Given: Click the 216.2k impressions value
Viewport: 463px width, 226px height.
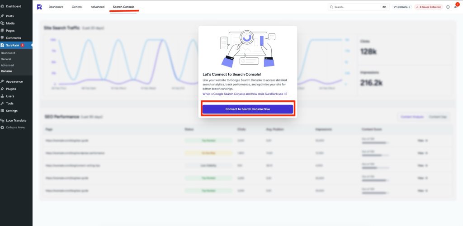Looking at the screenshot, I should (371, 83).
